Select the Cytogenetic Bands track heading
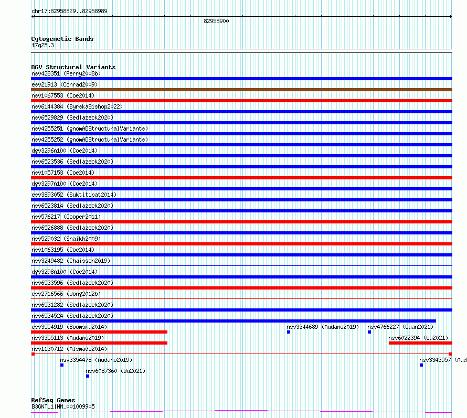This screenshot has width=467, height=418. 62,39
